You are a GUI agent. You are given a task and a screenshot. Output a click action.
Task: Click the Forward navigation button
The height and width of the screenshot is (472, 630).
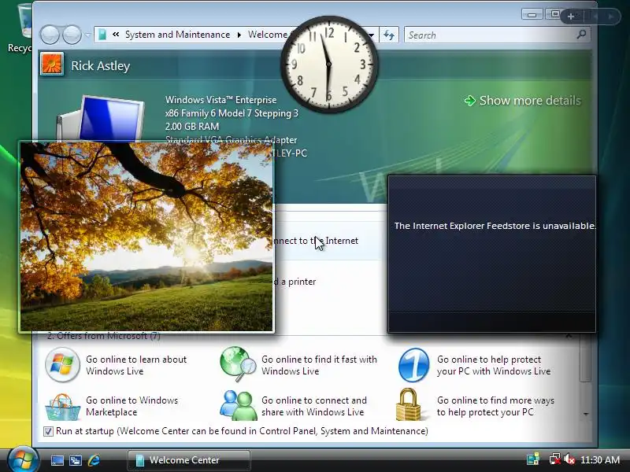(x=72, y=35)
